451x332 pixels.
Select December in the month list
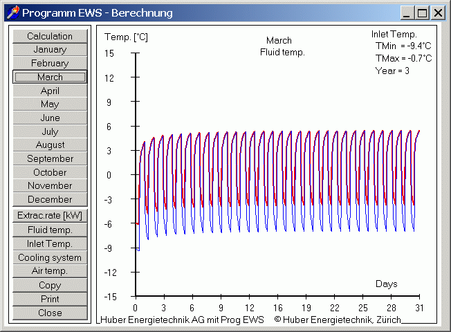tap(50, 199)
